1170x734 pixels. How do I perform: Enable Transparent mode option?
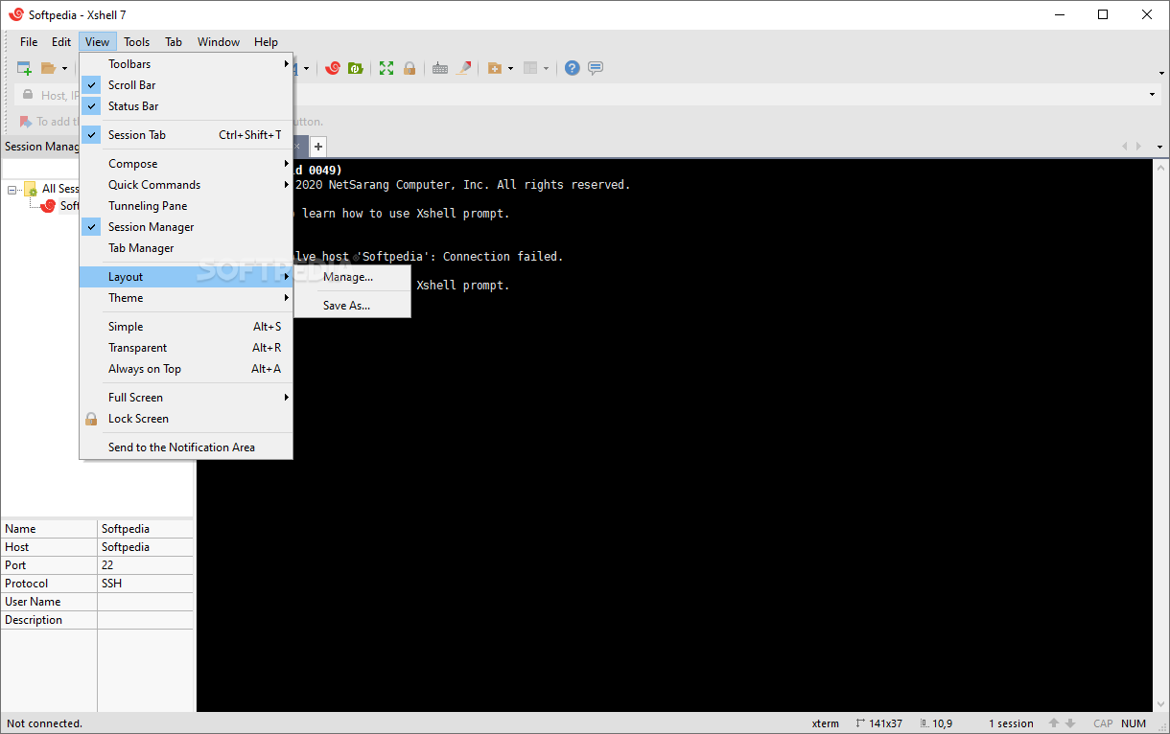tap(186, 348)
